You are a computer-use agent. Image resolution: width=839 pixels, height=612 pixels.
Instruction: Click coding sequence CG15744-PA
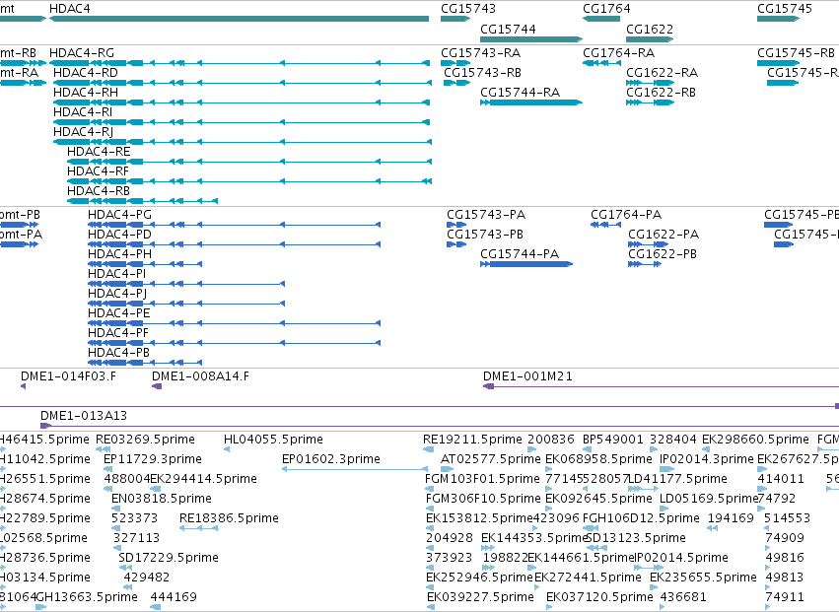coord(526,264)
